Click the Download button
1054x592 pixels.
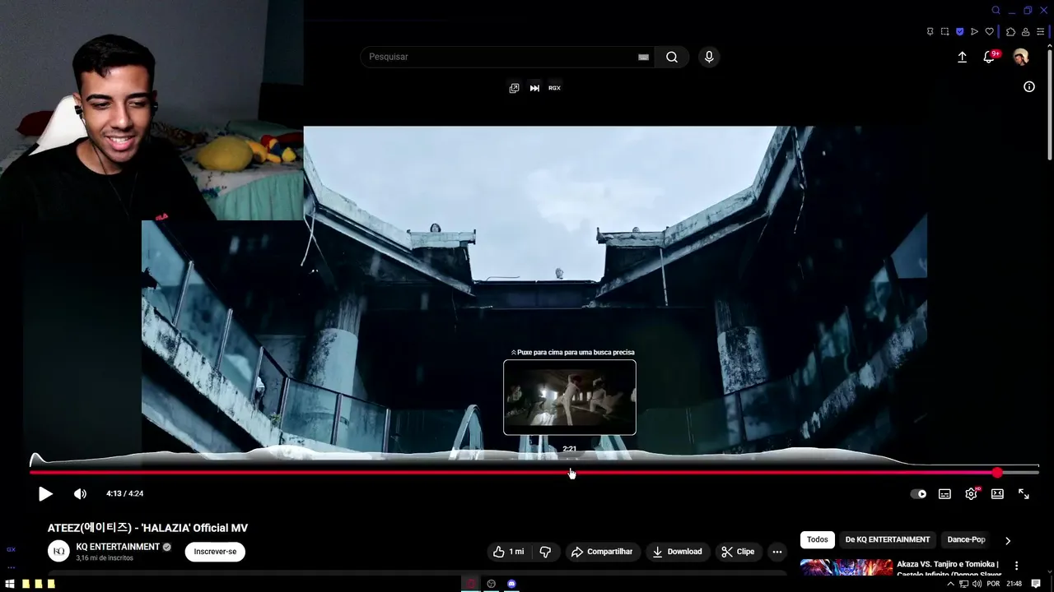coord(677,552)
